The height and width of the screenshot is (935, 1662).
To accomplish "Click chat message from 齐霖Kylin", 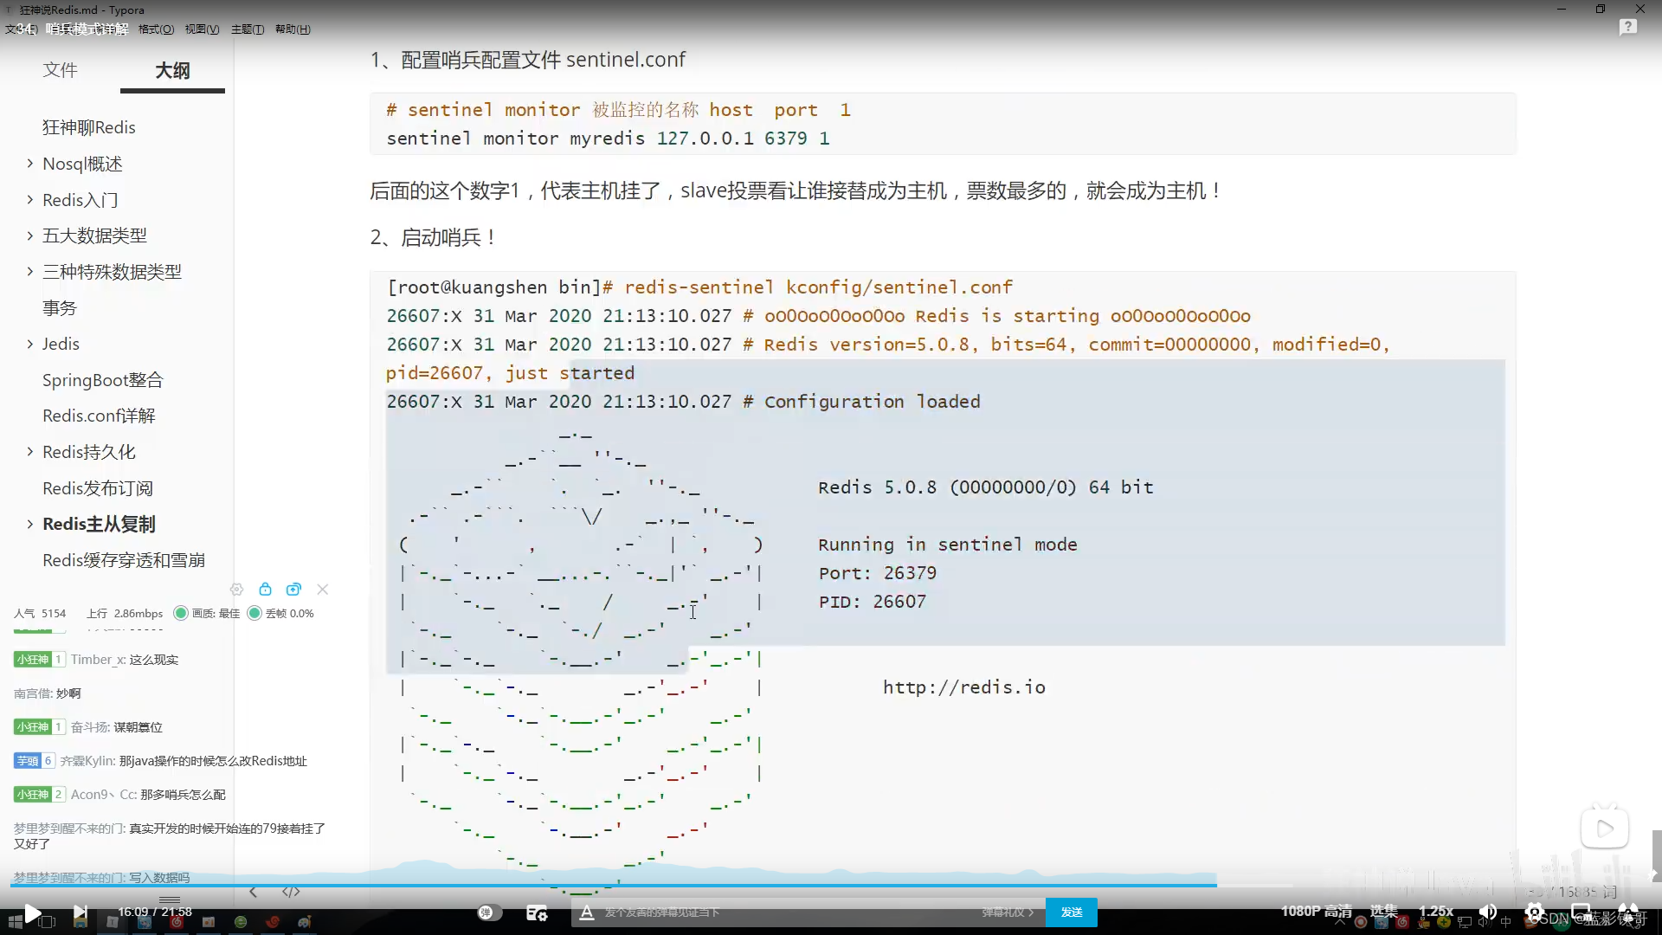I will coord(160,761).
